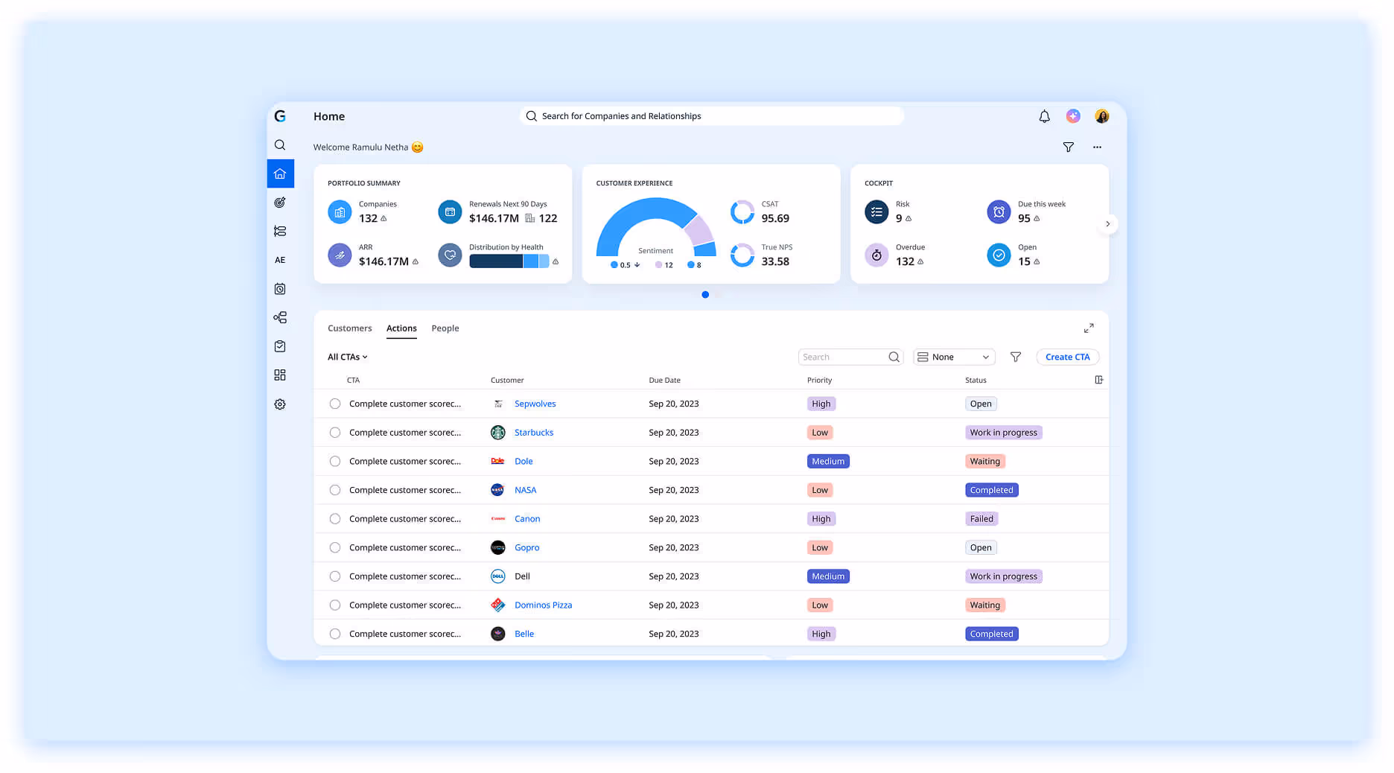Select the checkbox next to Starbucks scorecard row
The width and height of the screenshot is (1394, 773).
pyautogui.click(x=335, y=432)
